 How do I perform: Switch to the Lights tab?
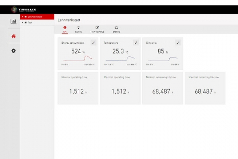point(78,29)
